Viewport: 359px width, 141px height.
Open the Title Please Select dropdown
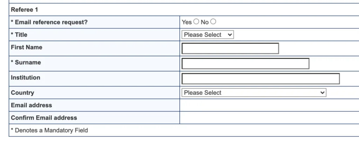click(208, 35)
